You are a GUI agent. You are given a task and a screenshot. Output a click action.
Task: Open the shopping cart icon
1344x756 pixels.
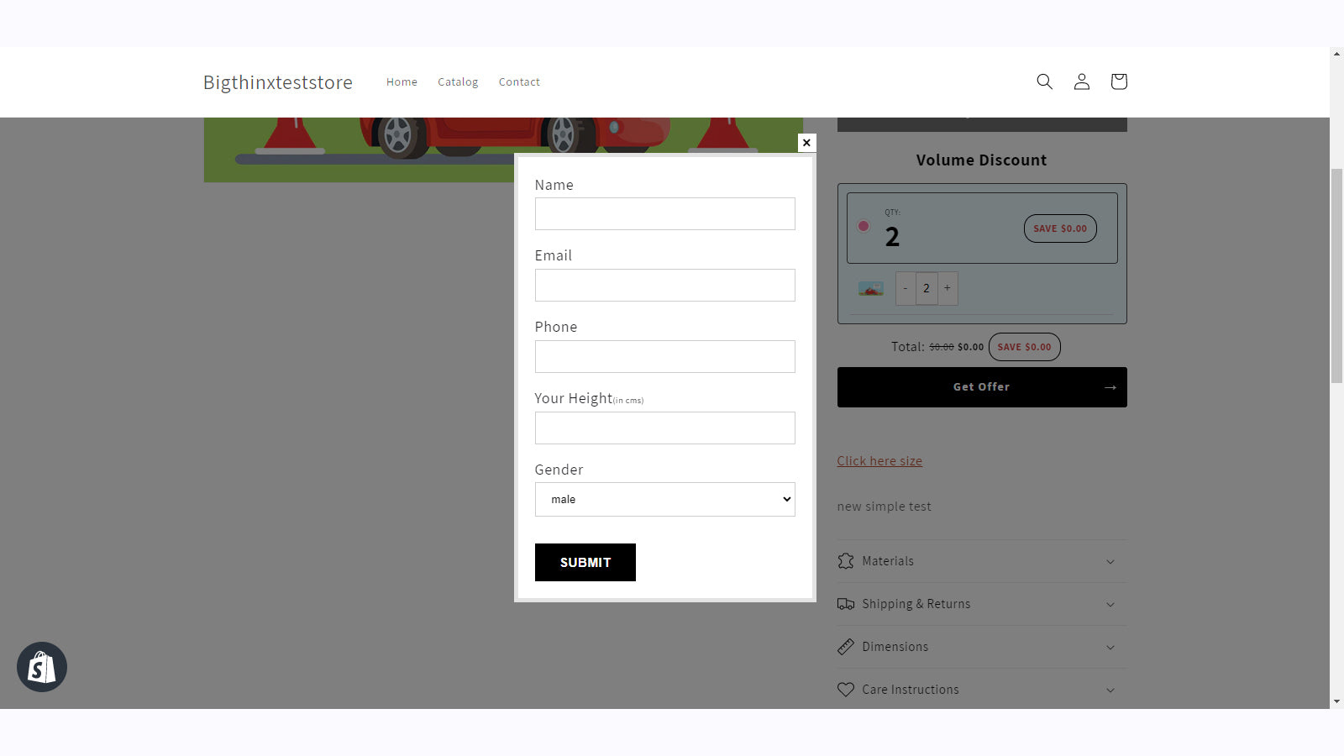coord(1119,81)
